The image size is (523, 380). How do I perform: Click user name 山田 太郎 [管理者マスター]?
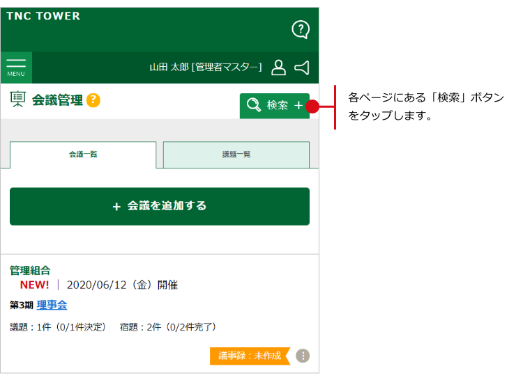[206, 68]
